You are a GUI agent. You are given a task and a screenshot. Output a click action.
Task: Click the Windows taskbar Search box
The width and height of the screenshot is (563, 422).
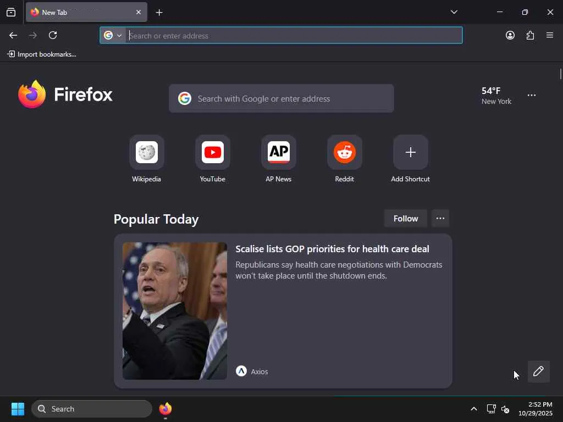coord(92,409)
